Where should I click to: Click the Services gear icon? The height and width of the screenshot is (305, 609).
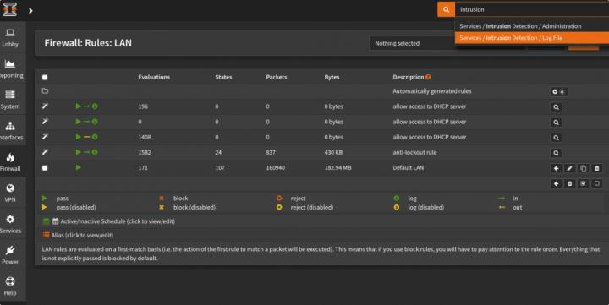(x=10, y=219)
